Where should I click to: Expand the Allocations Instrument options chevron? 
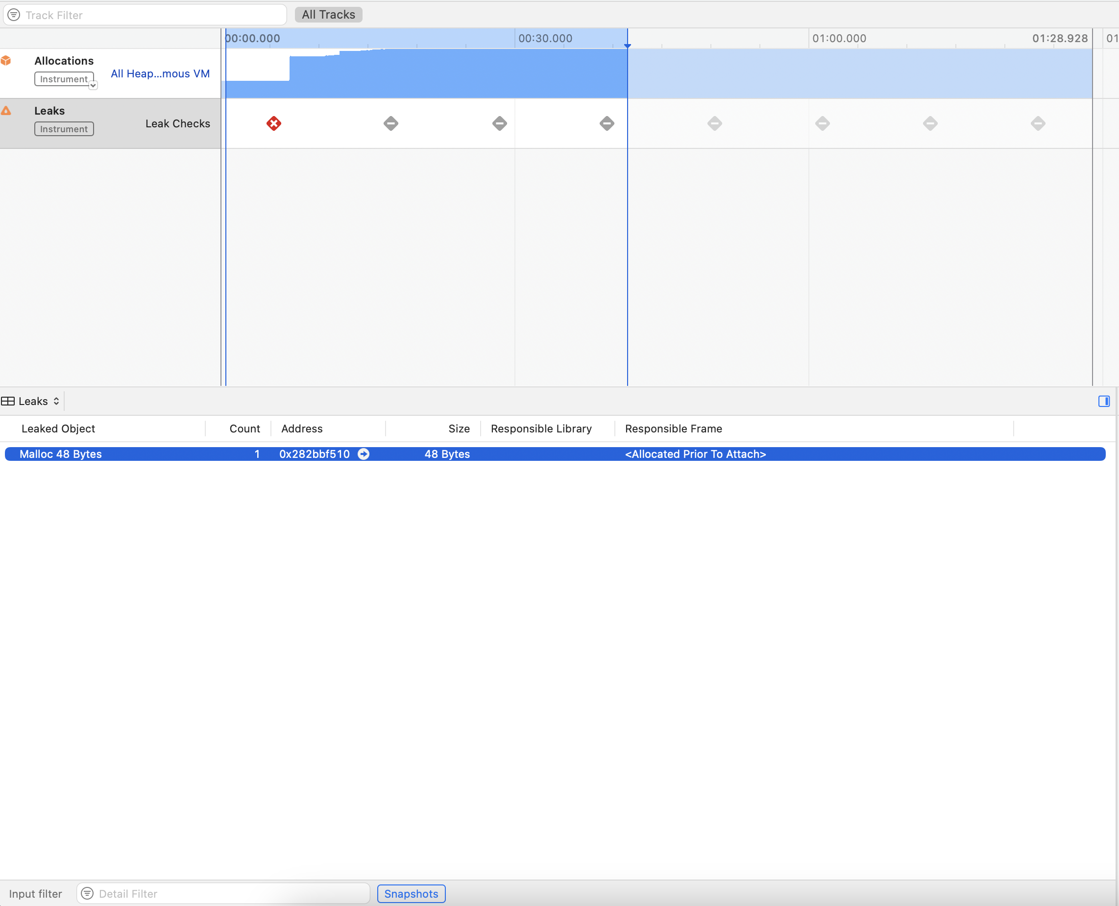(93, 85)
